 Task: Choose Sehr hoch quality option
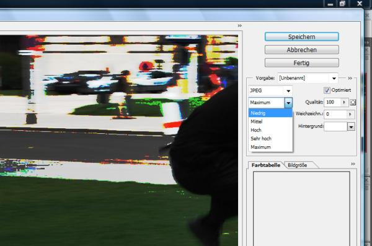(x=270, y=139)
